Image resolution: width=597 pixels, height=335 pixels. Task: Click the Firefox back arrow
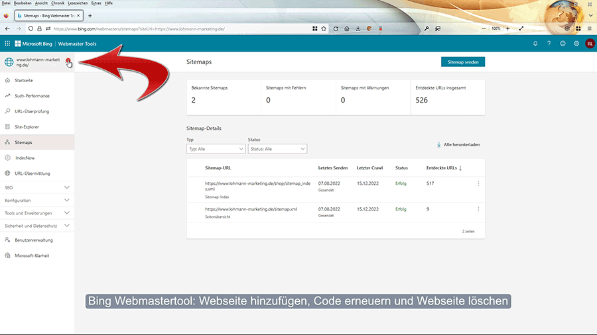pyautogui.click(x=7, y=29)
